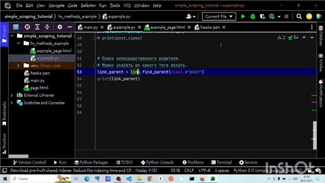The height and width of the screenshot is (183, 325).
Task: Start debugging with the bug icon
Action: coord(253,16)
